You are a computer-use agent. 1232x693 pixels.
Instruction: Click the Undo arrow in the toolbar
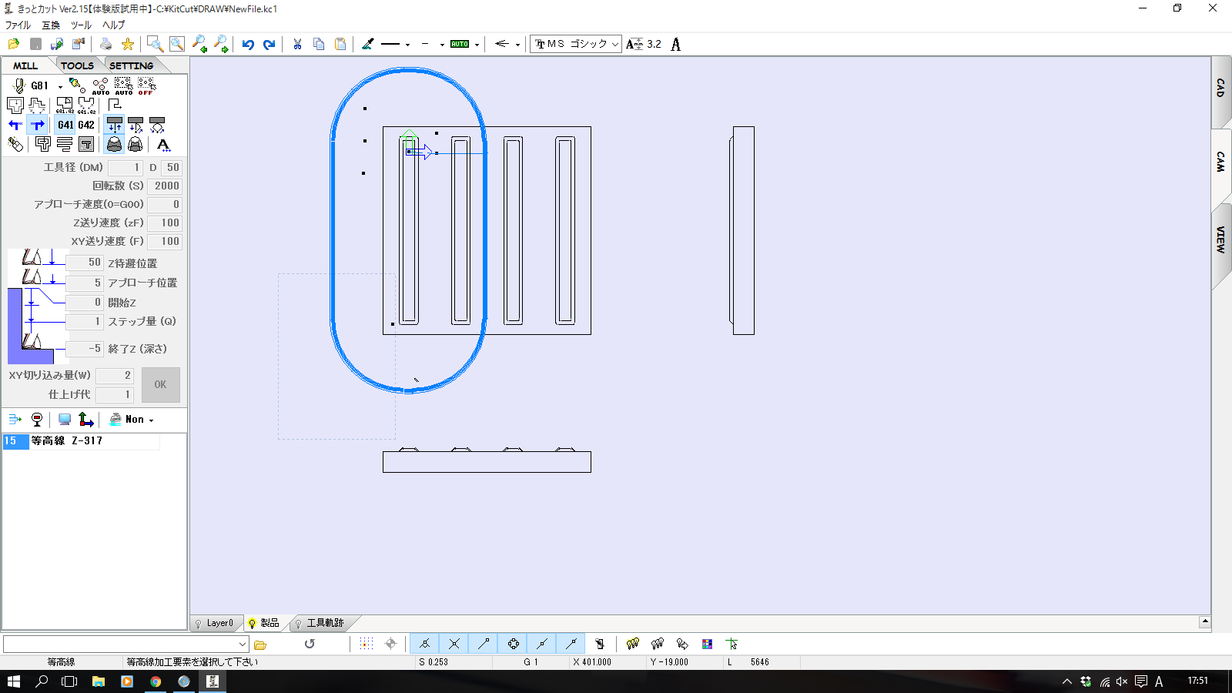(x=248, y=45)
